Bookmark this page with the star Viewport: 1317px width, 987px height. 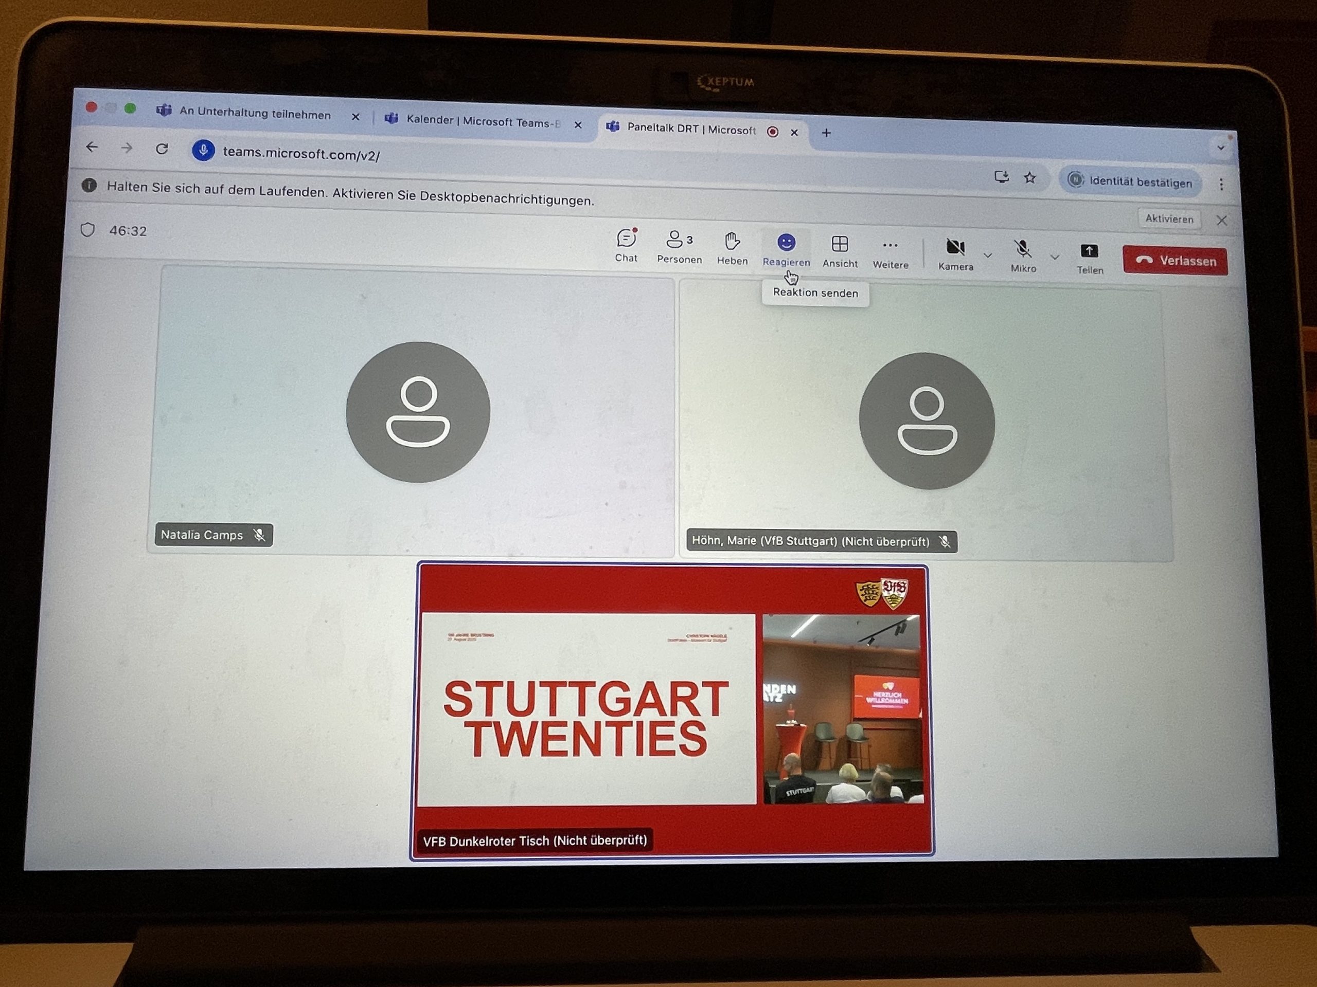(x=1030, y=178)
